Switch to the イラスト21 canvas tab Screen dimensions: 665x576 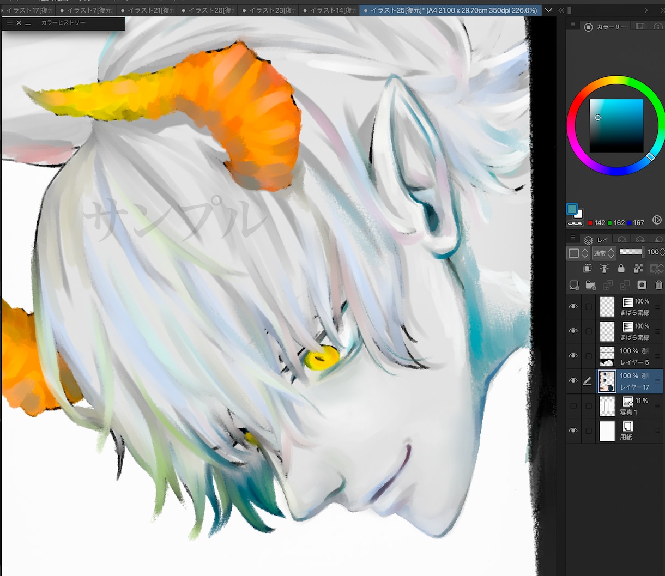[145, 10]
